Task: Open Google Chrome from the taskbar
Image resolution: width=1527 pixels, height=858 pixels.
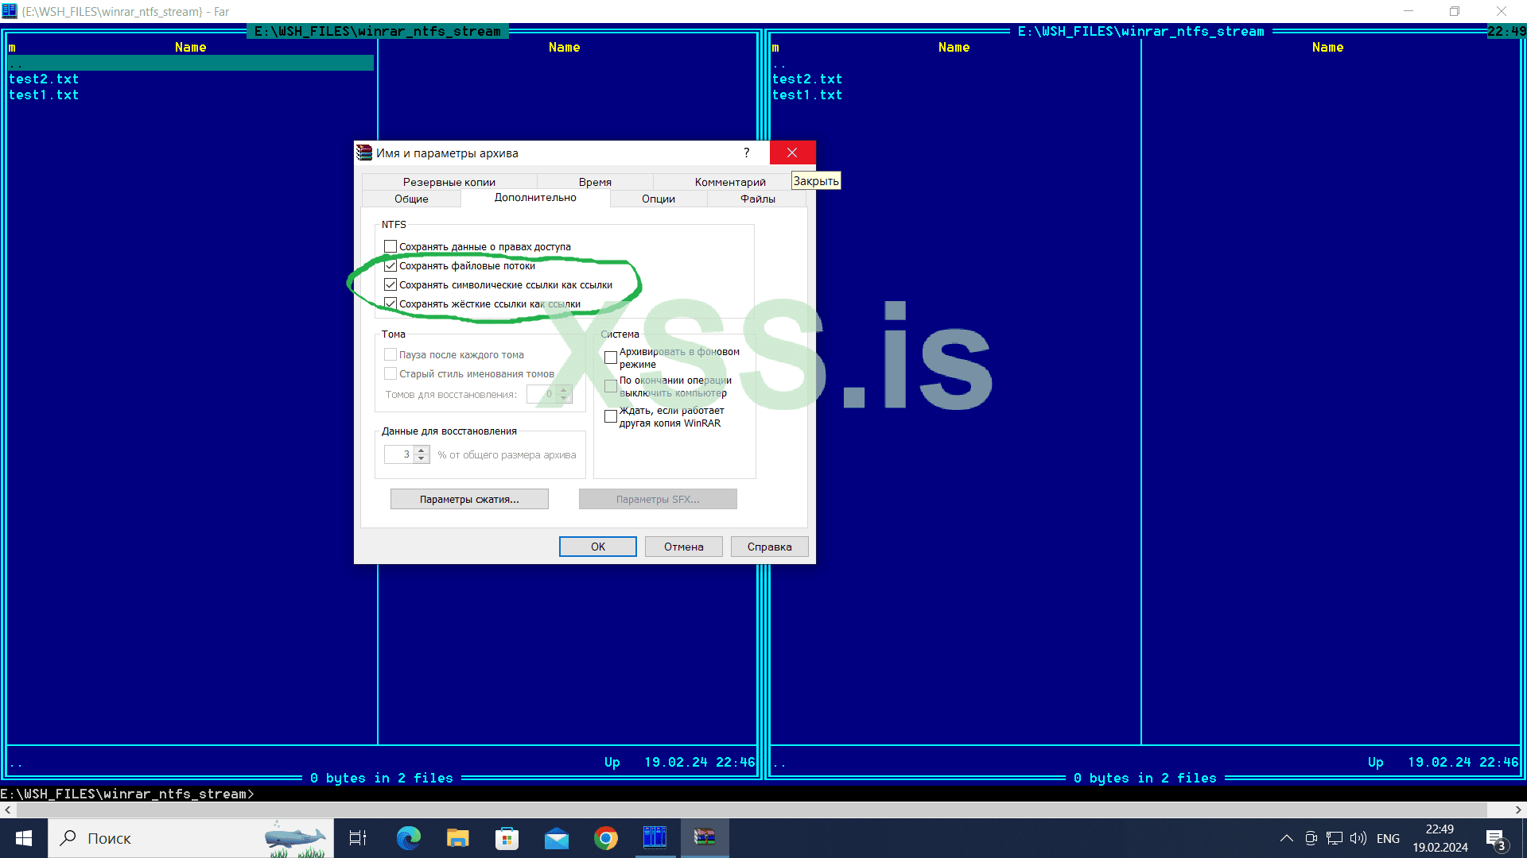Action: 605,837
